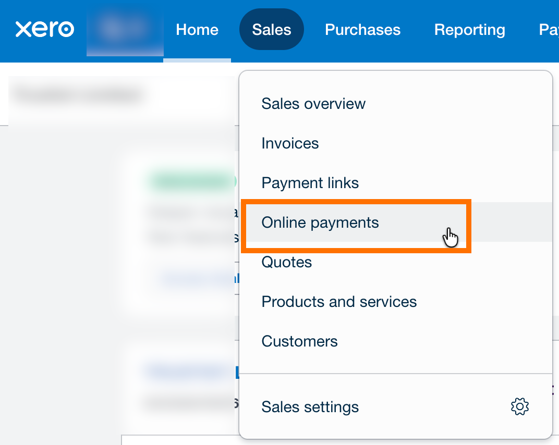The width and height of the screenshot is (559, 445).
Task: Open Products and services
Action: [339, 302]
